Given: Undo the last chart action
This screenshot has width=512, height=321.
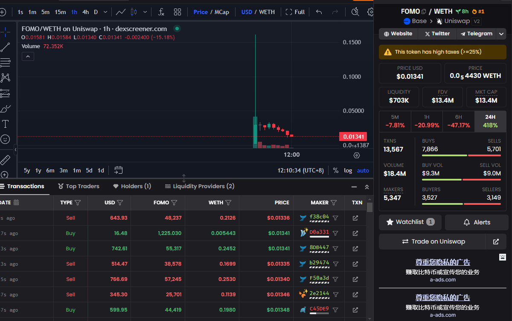Looking at the screenshot, I should pos(319,12).
